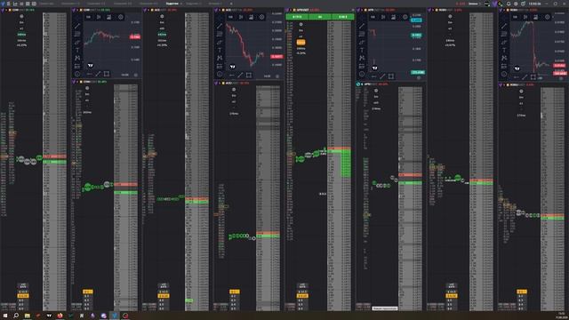
Task: Click the red price label on first chart
Action: [x=135, y=37]
